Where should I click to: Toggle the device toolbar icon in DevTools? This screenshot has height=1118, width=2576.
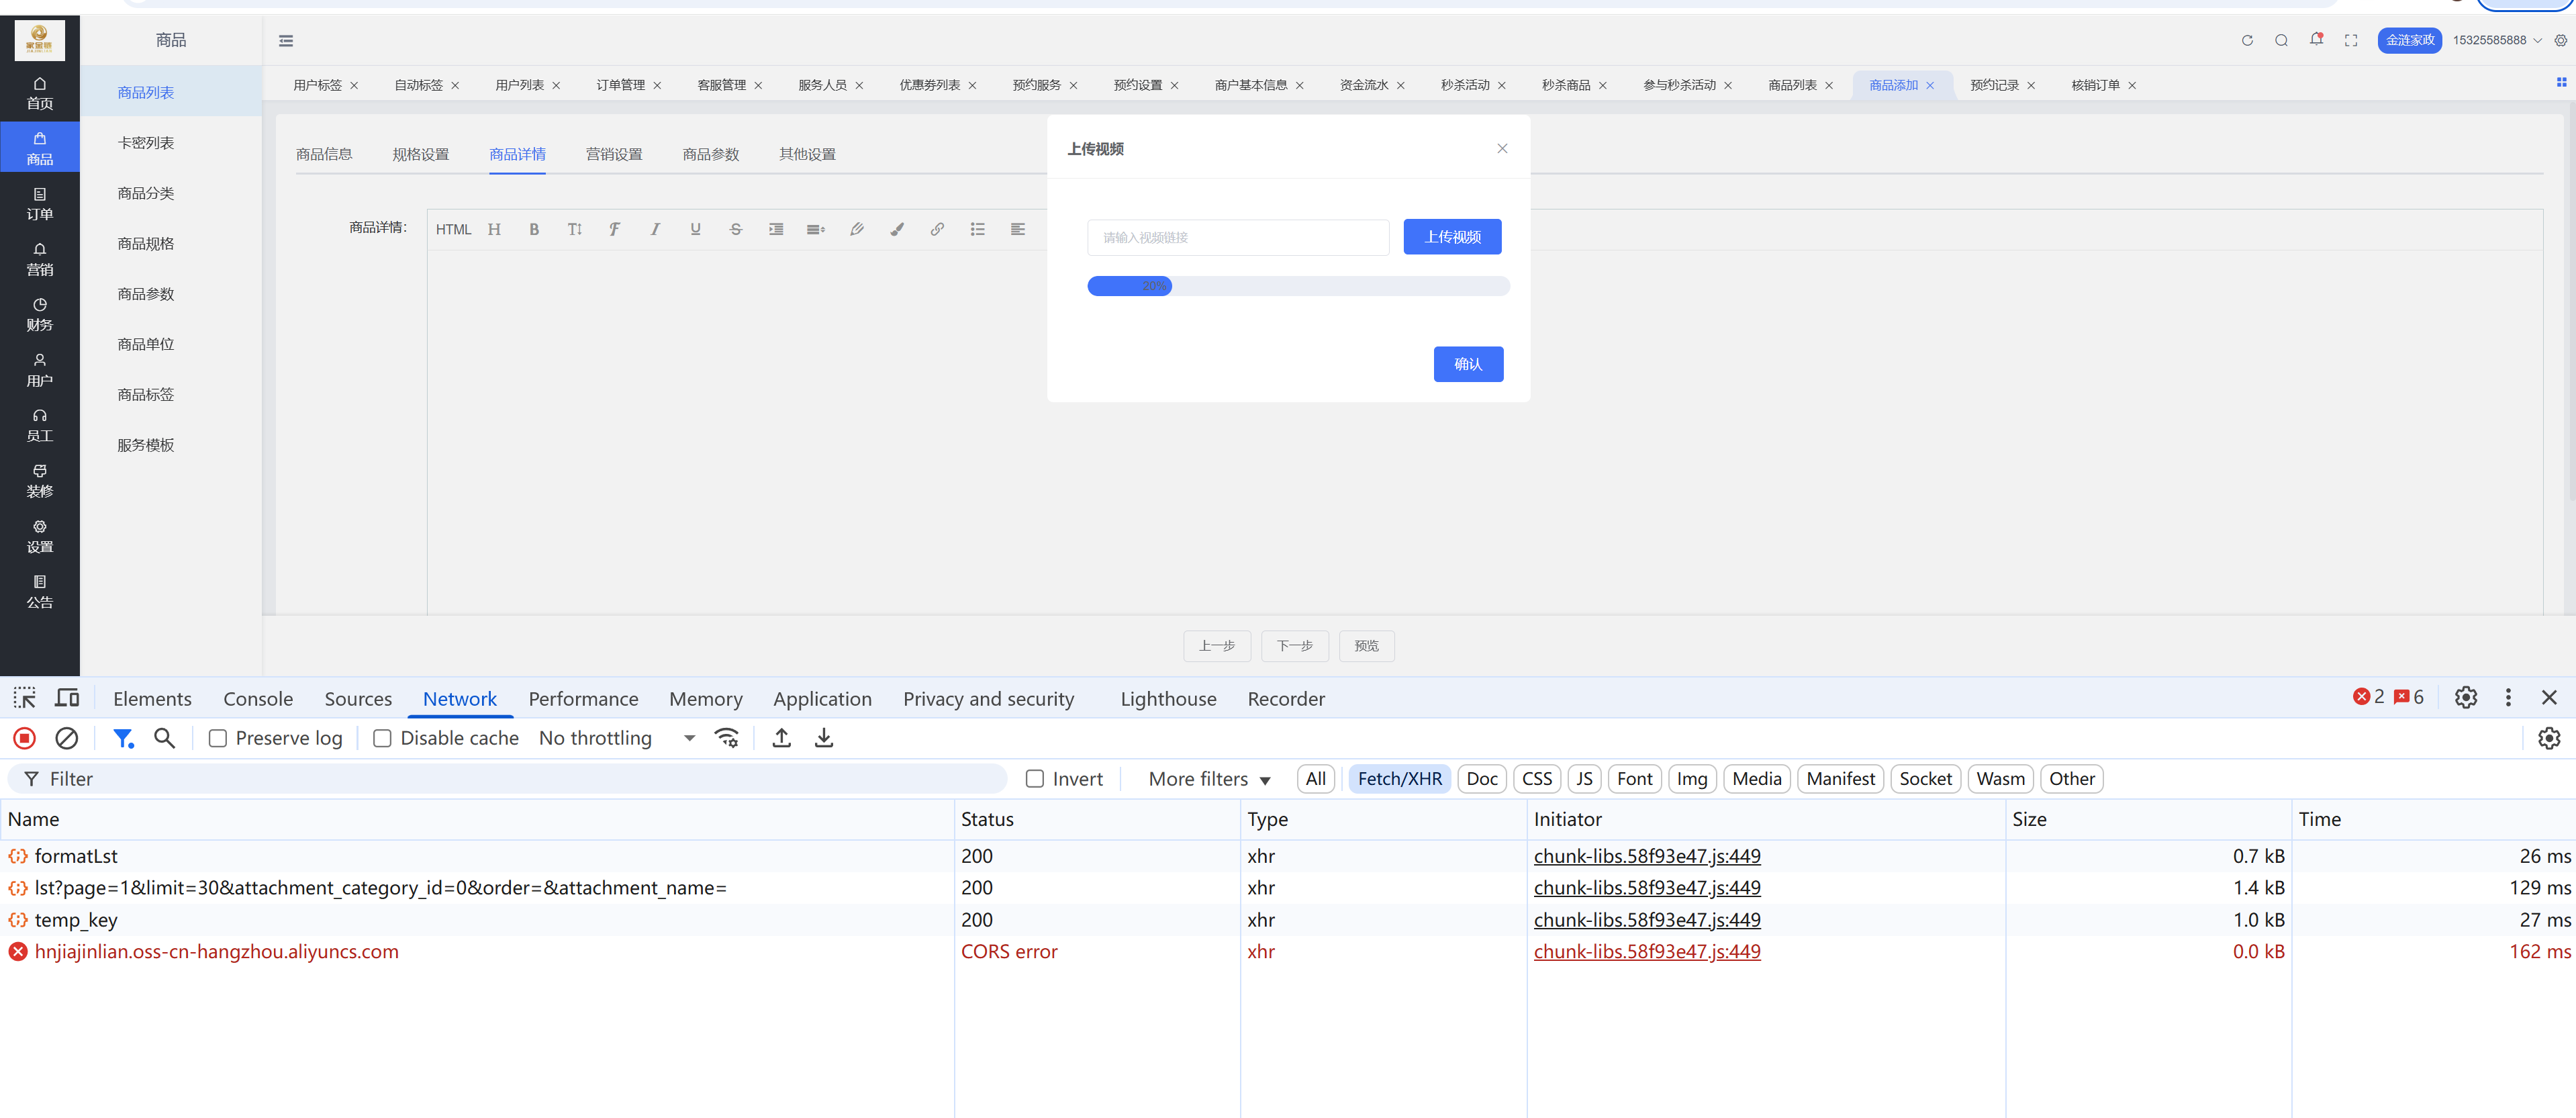click(67, 698)
